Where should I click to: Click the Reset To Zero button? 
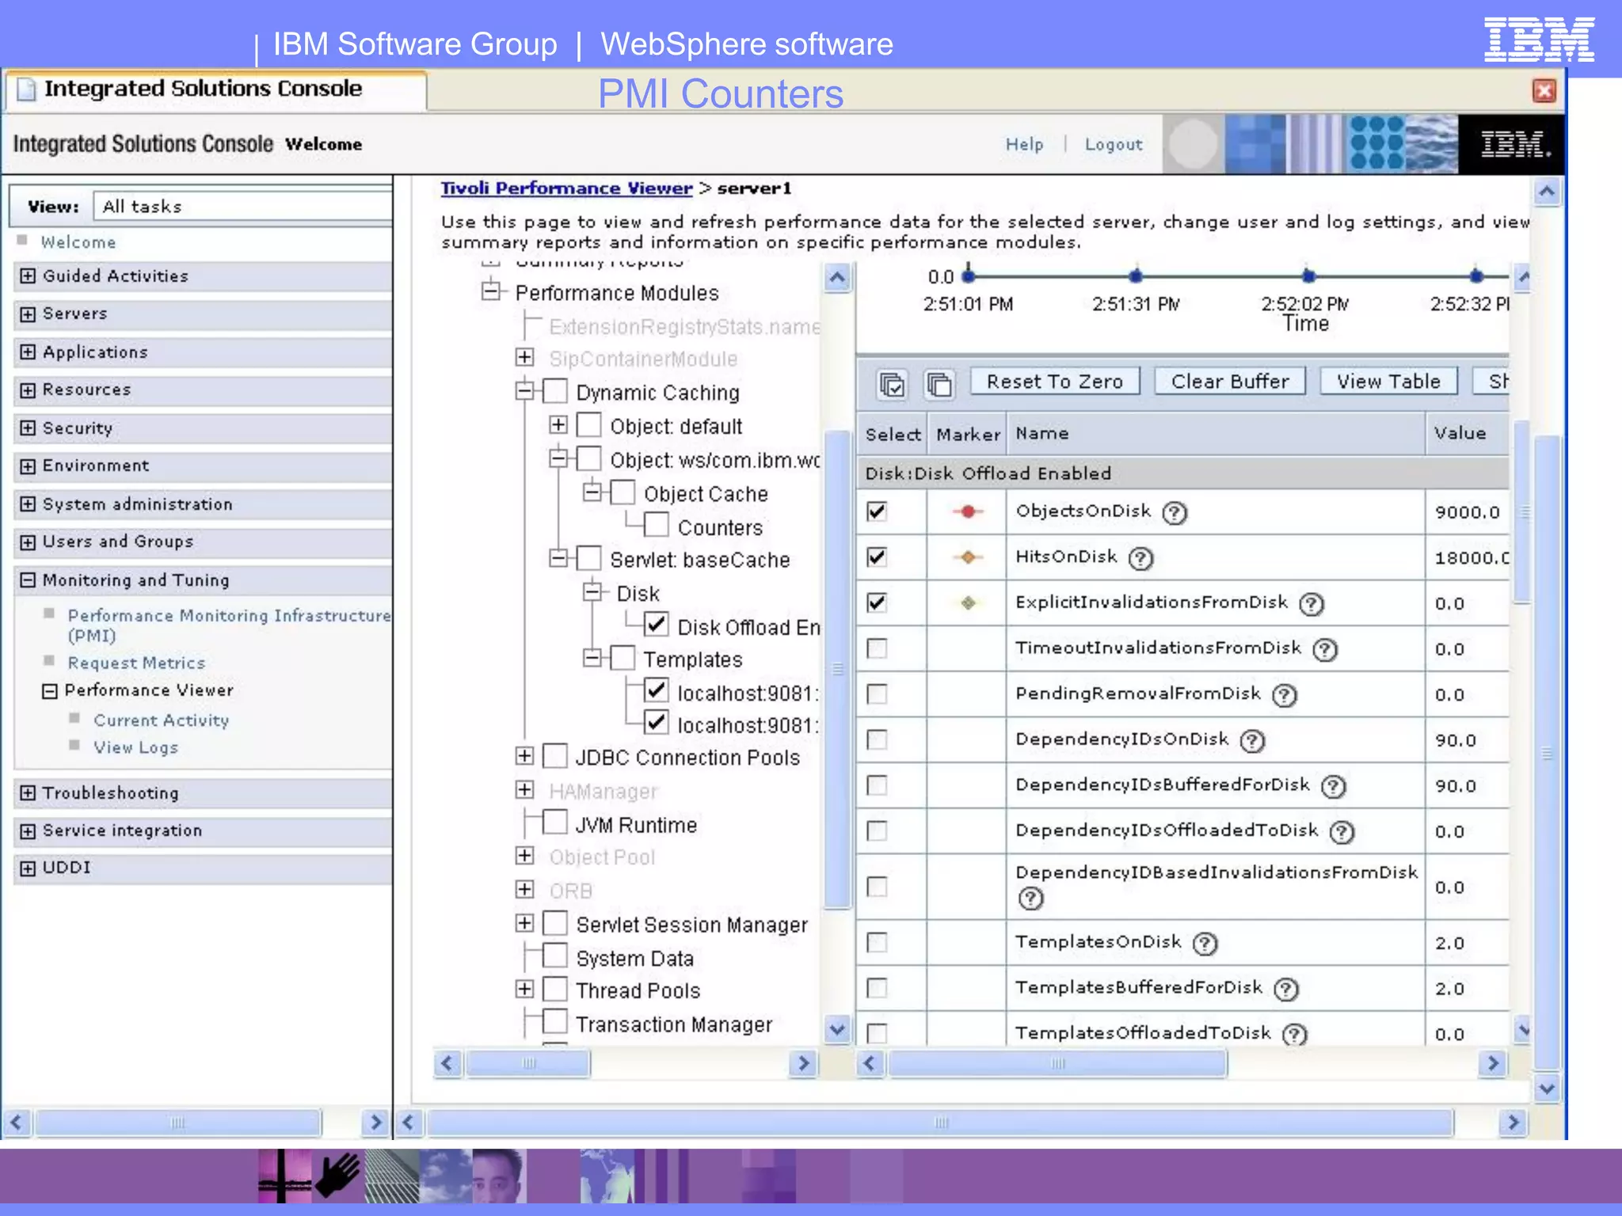tap(1054, 382)
